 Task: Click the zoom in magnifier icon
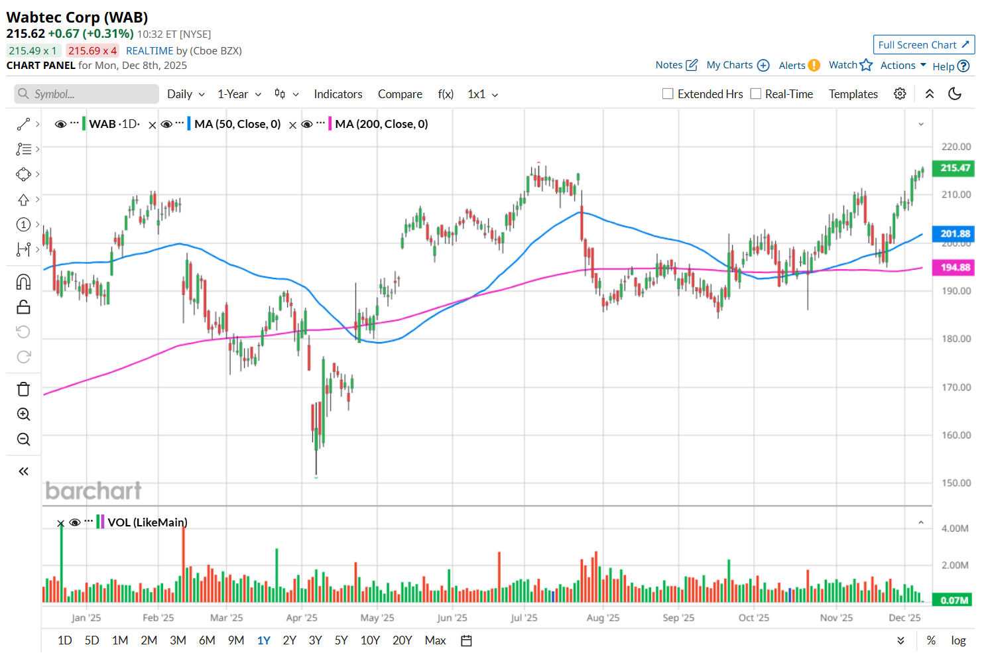tap(23, 414)
